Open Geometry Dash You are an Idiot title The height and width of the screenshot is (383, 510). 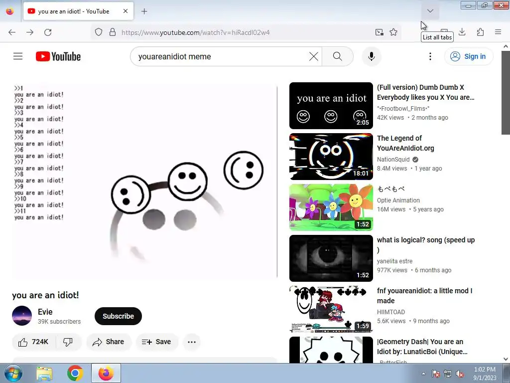click(x=422, y=347)
